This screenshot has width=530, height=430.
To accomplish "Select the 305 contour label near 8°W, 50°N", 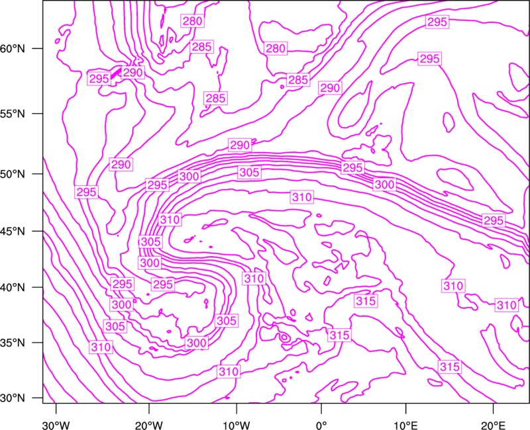I will click(x=249, y=173).
